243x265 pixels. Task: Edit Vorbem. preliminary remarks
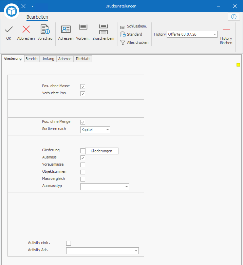pyautogui.click(x=83, y=33)
